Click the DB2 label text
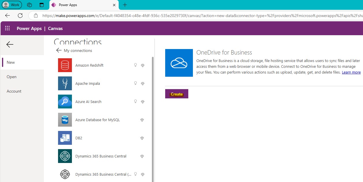 (x=79, y=138)
